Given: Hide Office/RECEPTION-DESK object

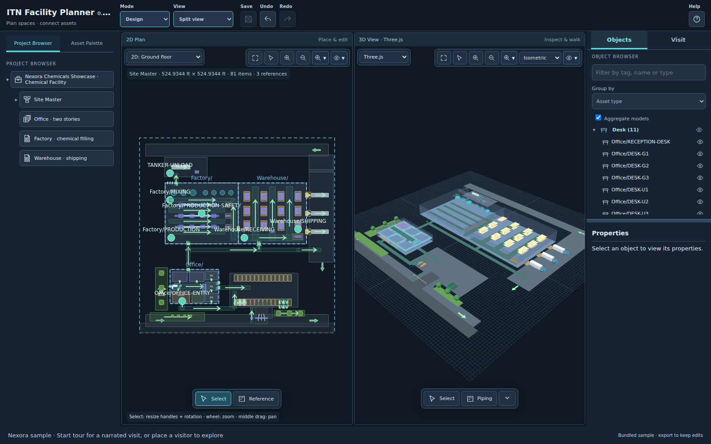Looking at the screenshot, I should [700, 142].
